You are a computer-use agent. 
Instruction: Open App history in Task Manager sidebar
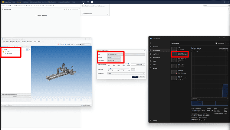click(x=156, y=54)
